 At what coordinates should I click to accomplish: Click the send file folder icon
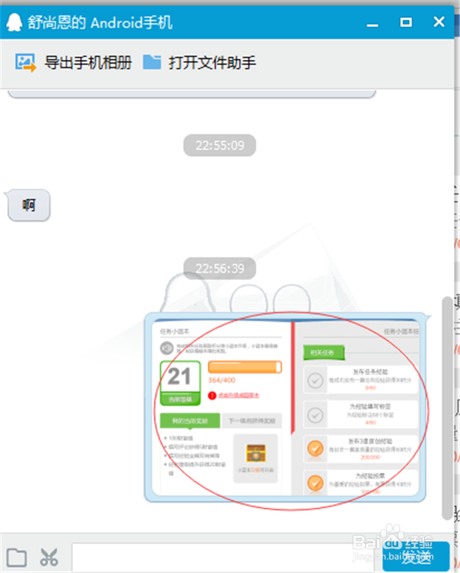tap(16, 558)
